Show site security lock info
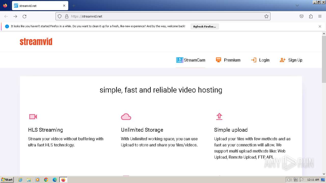This screenshot has height=183, width=326. coord(67,16)
